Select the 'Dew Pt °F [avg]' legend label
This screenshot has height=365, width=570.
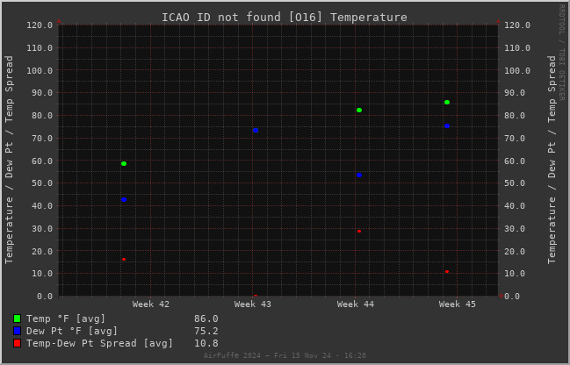tap(72, 332)
